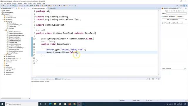
Task: Open File Explorer from the taskbar
Action: tap(55, 104)
